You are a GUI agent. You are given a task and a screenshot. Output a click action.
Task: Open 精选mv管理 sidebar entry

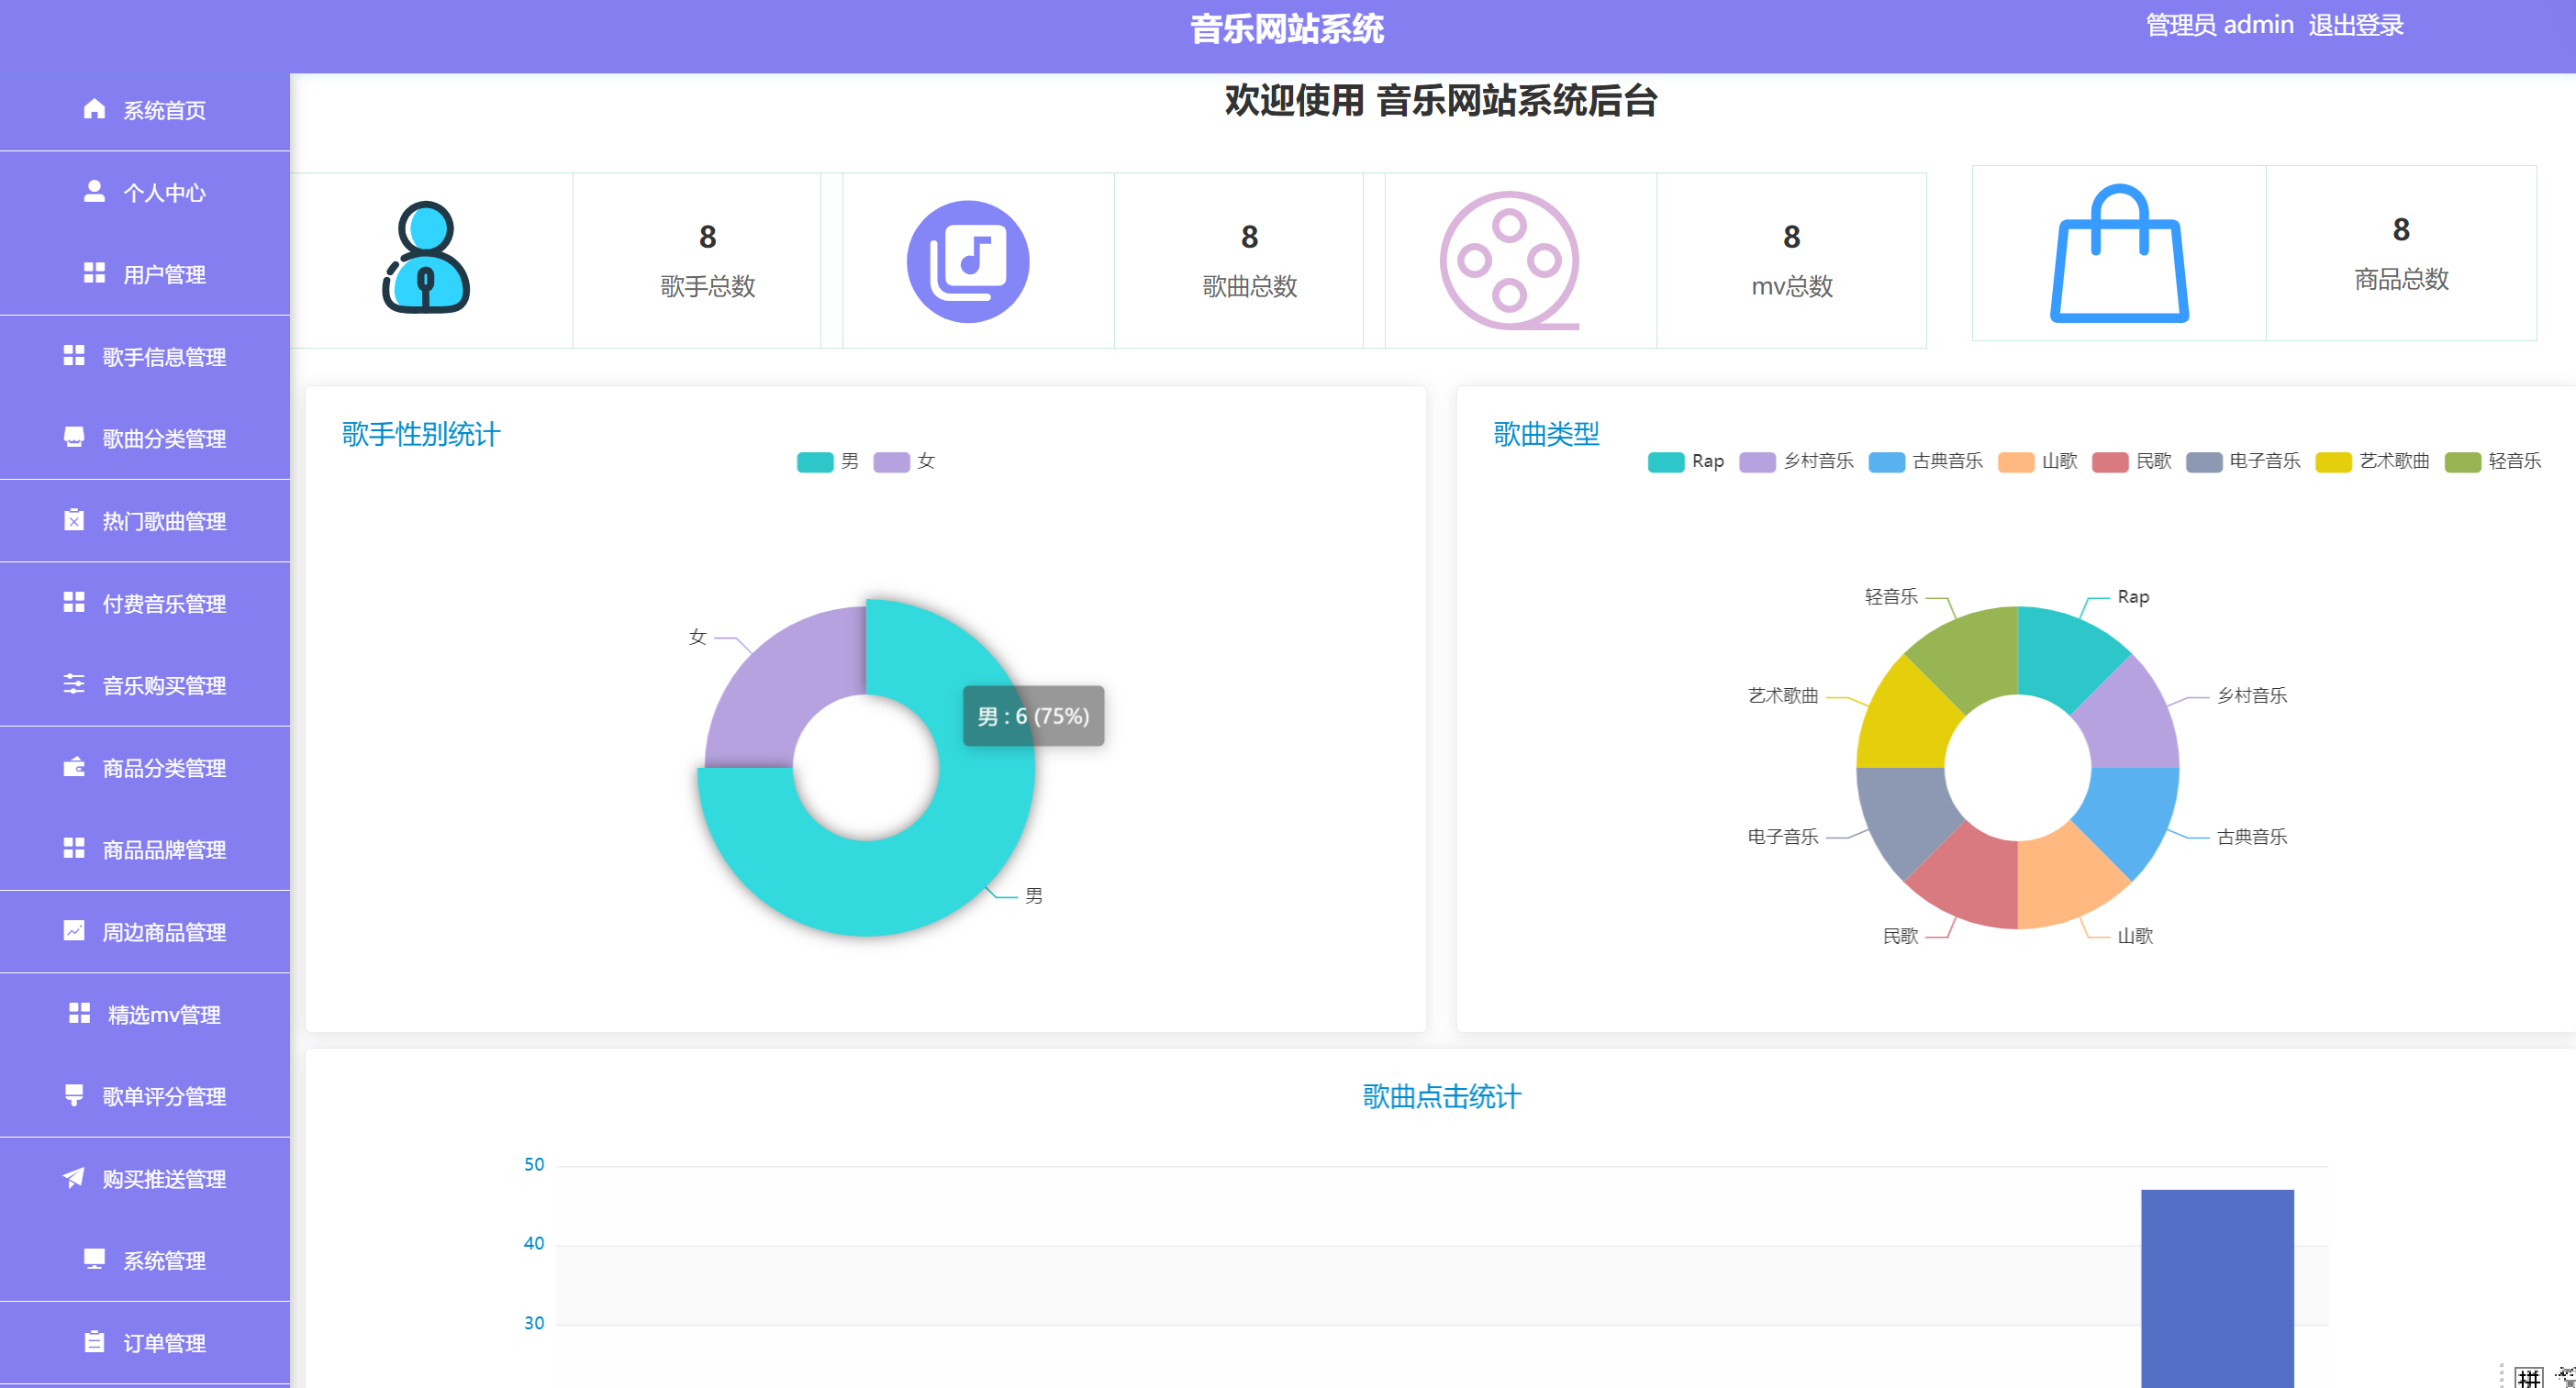pyautogui.click(x=145, y=1014)
